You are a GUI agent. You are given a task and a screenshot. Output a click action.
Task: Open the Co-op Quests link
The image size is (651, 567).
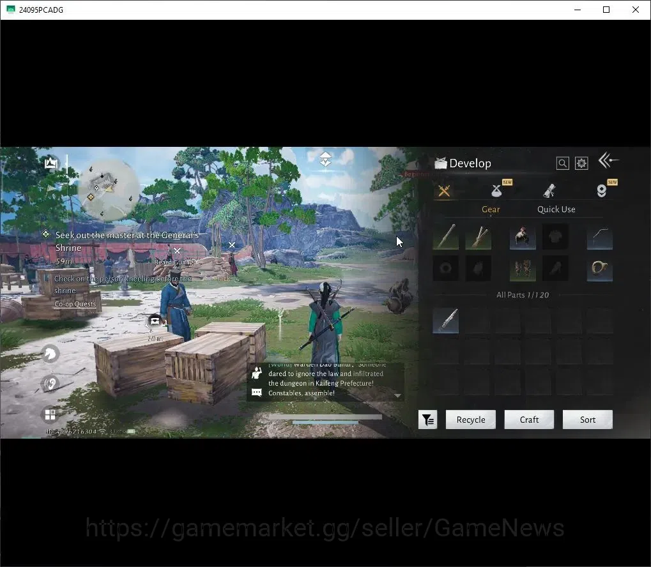click(x=75, y=304)
